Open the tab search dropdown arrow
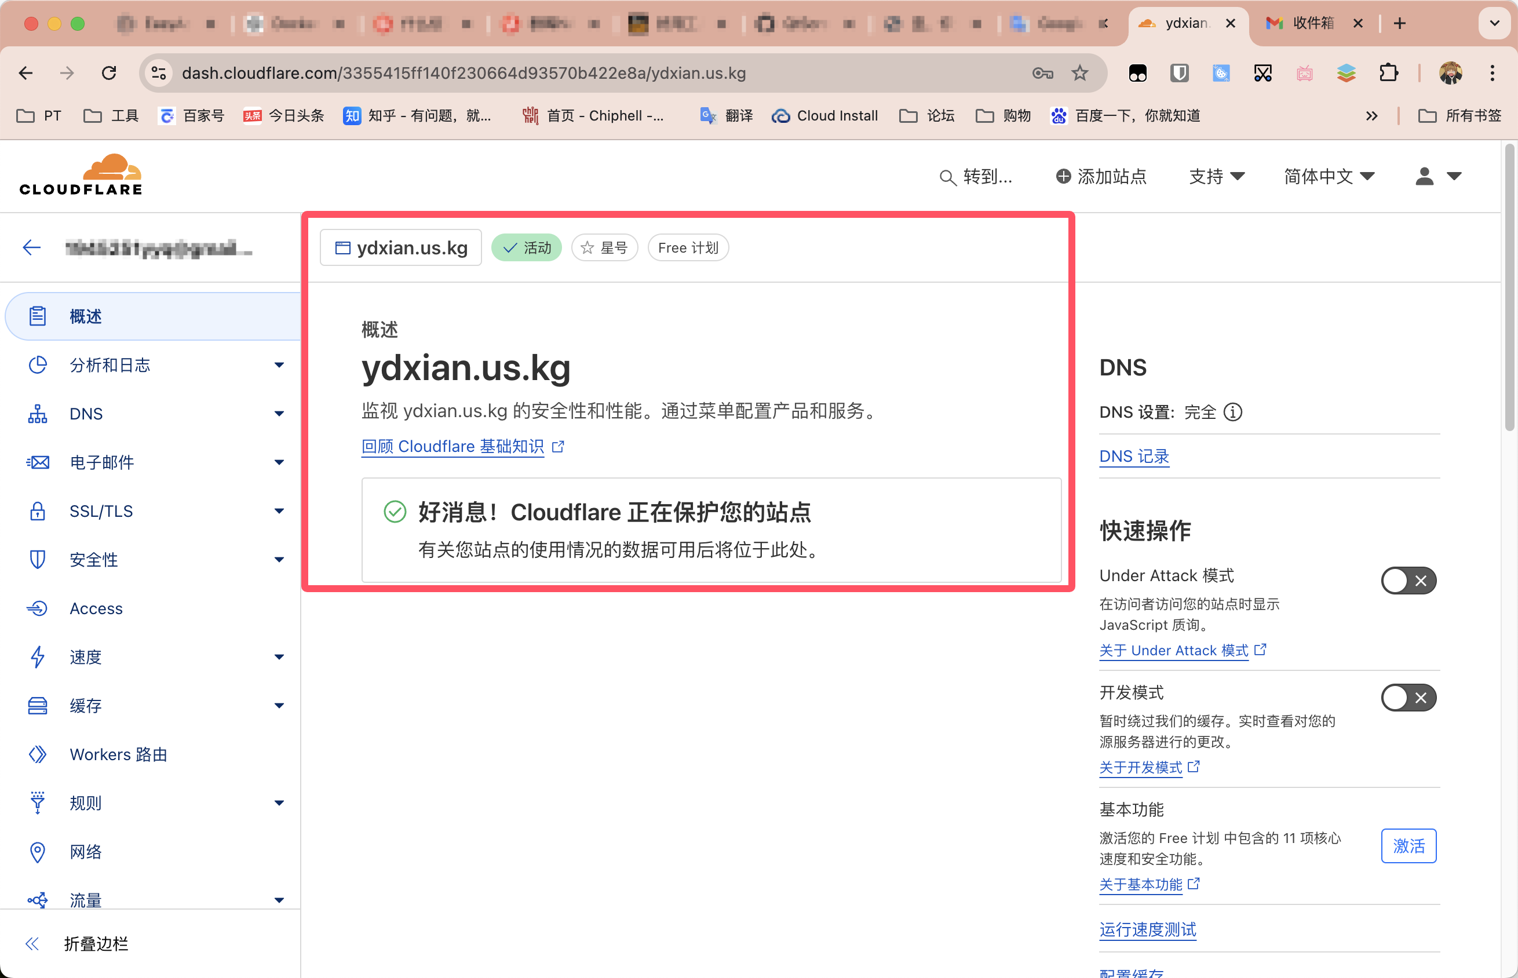Screen dimensions: 1518x978 tap(1494, 24)
